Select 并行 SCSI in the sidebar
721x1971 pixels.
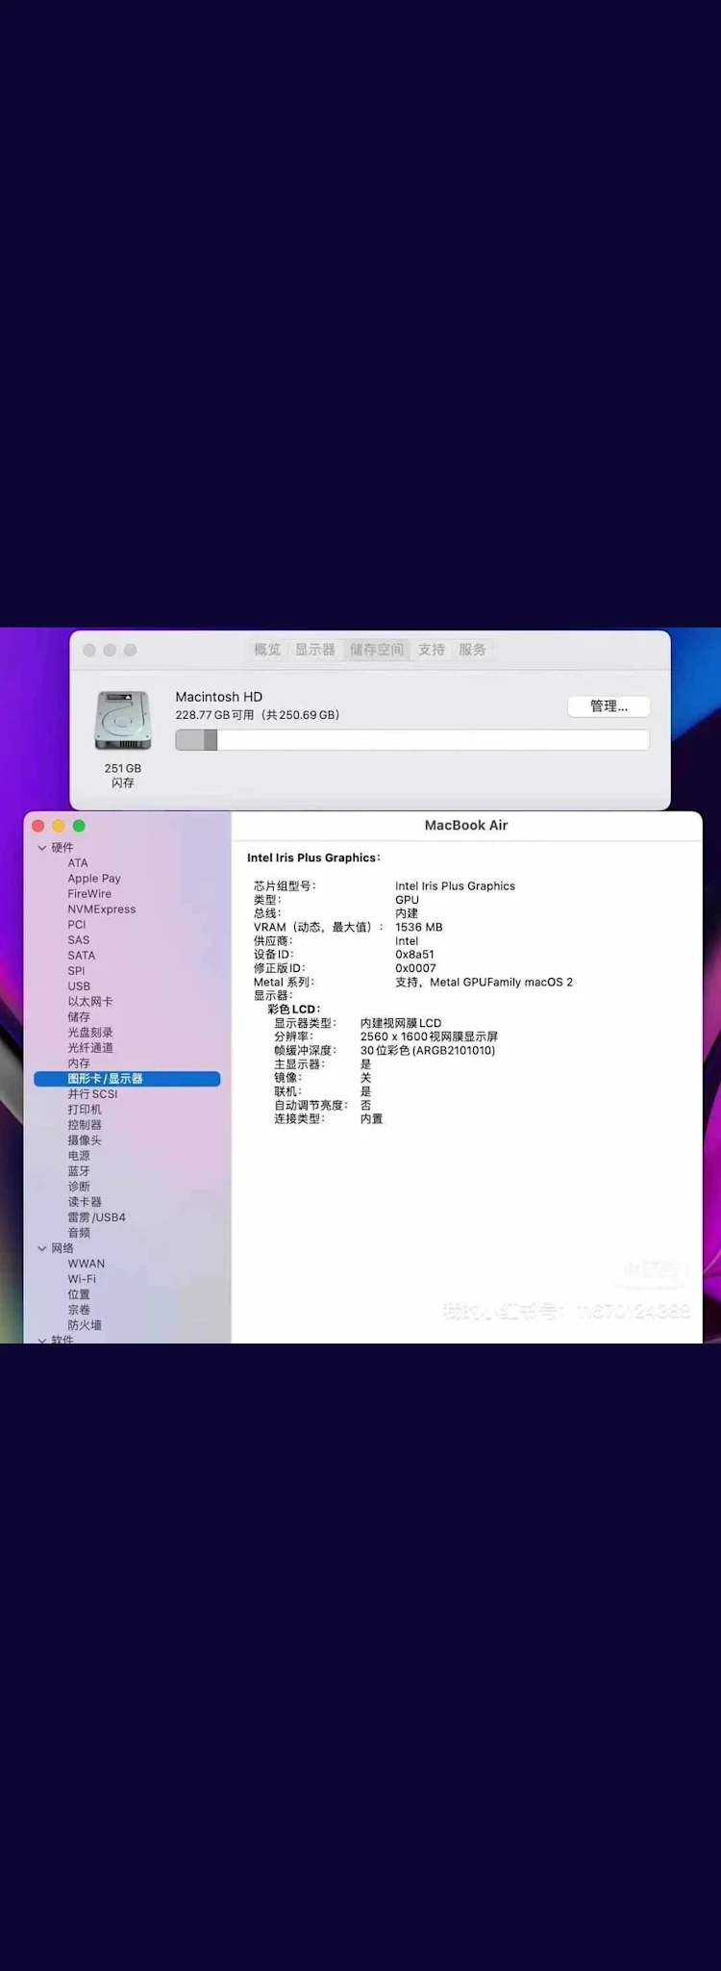(92, 1094)
